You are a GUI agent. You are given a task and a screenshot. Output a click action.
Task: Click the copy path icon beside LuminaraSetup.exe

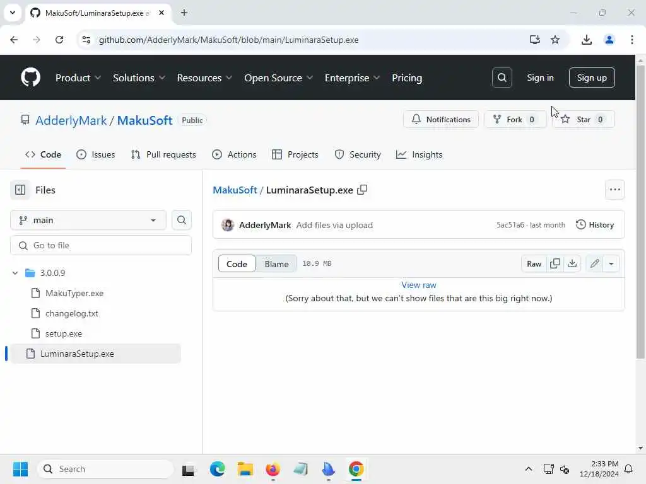[362, 190]
